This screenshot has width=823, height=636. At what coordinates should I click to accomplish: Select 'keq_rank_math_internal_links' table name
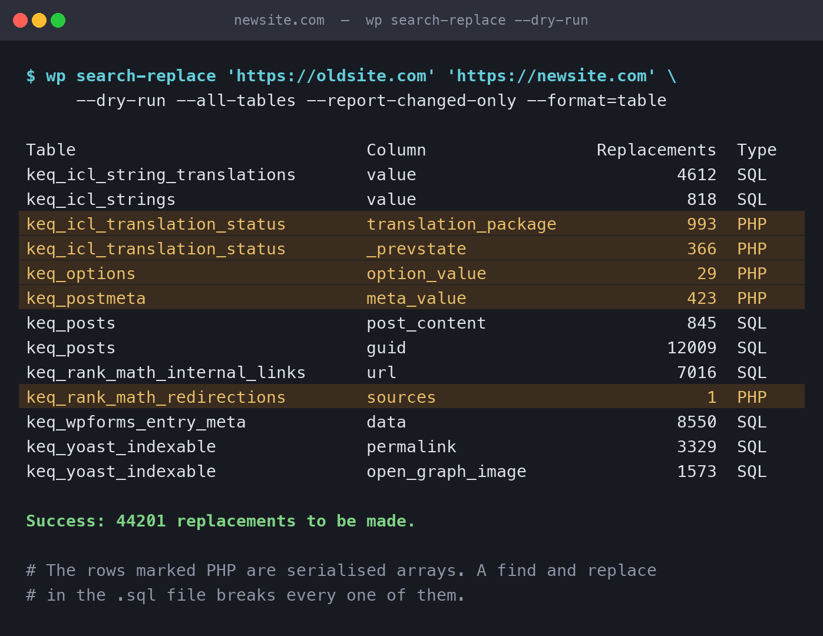[x=166, y=373]
